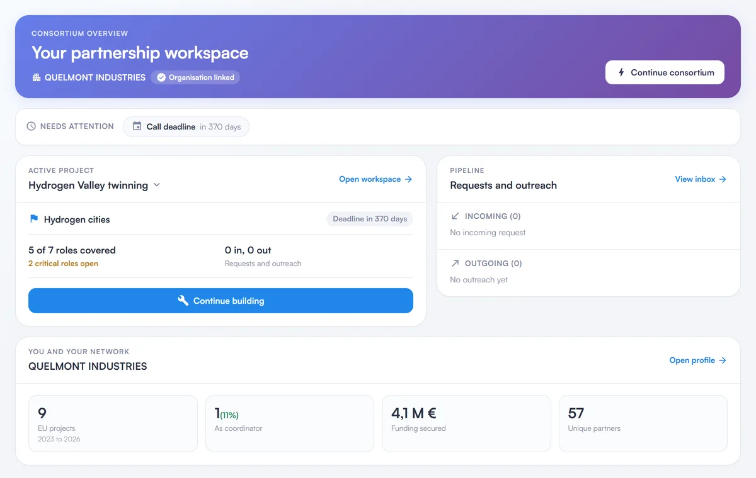Click the Continue consortium button
Image resolution: width=756 pixels, height=478 pixels.
(665, 72)
